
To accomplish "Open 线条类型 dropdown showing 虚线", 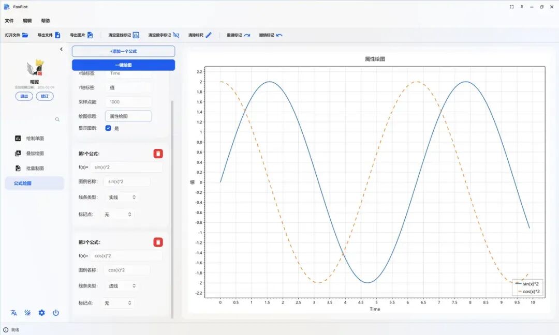I will [122, 286].
